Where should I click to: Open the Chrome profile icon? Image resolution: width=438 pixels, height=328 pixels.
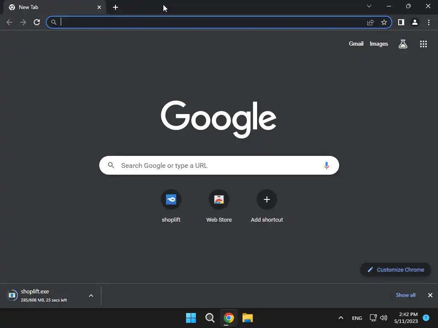tap(415, 22)
